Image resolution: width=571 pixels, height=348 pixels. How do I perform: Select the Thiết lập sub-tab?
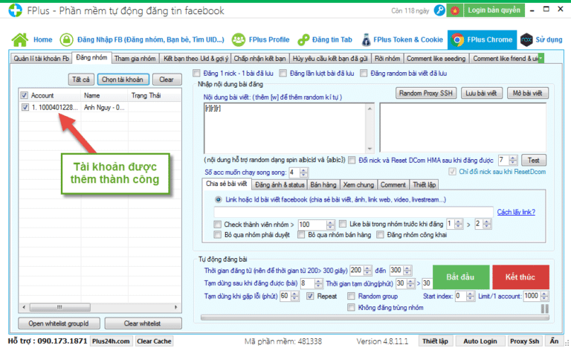click(x=425, y=184)
